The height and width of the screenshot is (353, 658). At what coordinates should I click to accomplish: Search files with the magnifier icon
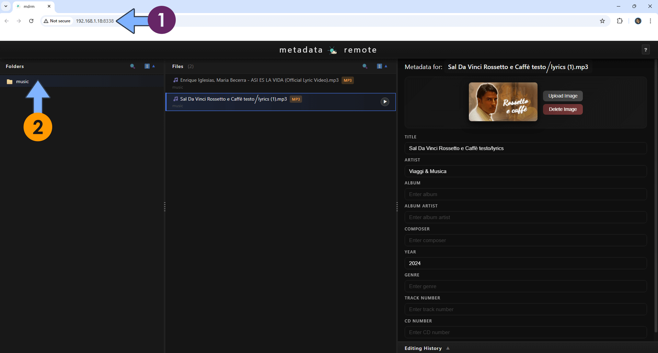[365, 66]
